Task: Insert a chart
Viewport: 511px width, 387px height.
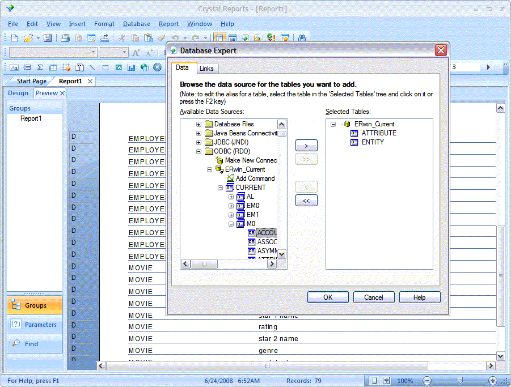Action: pyautogui.click(x=132, y=67)
